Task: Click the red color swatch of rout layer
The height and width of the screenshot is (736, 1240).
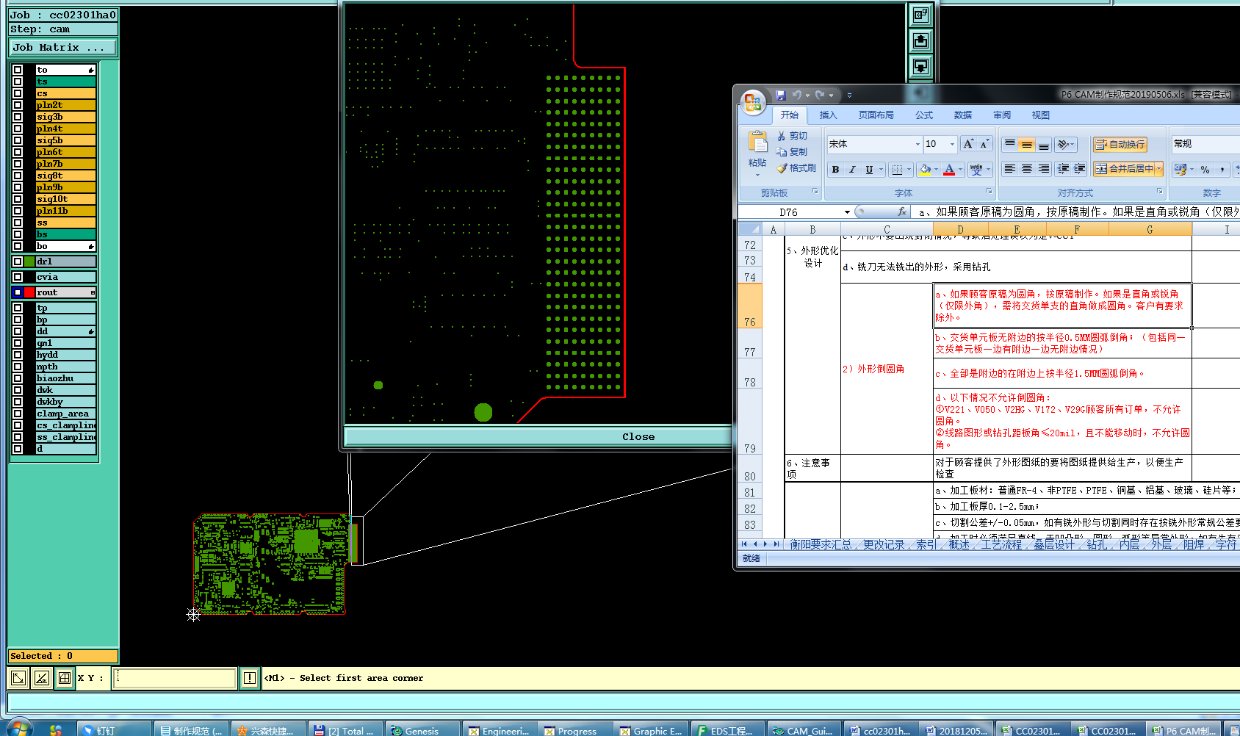Action: (x=29, y=292)
